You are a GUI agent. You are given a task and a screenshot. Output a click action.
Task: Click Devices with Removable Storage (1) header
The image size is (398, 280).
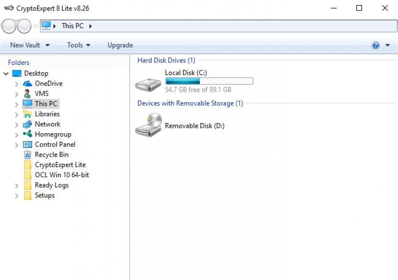[190, 103]
